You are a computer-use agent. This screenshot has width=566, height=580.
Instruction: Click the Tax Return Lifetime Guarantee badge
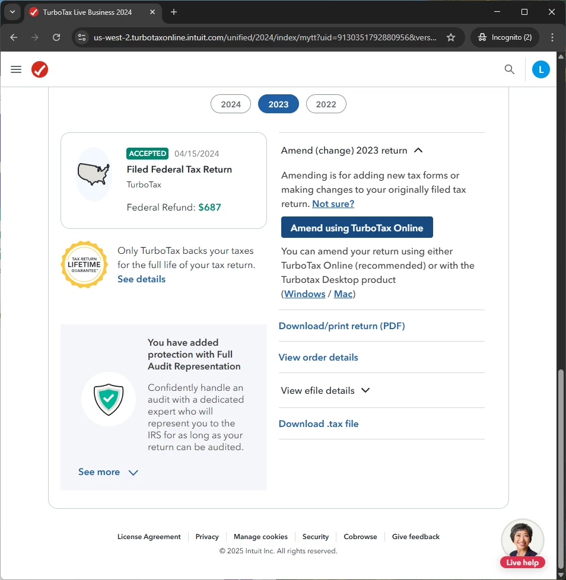click(84, 265)
